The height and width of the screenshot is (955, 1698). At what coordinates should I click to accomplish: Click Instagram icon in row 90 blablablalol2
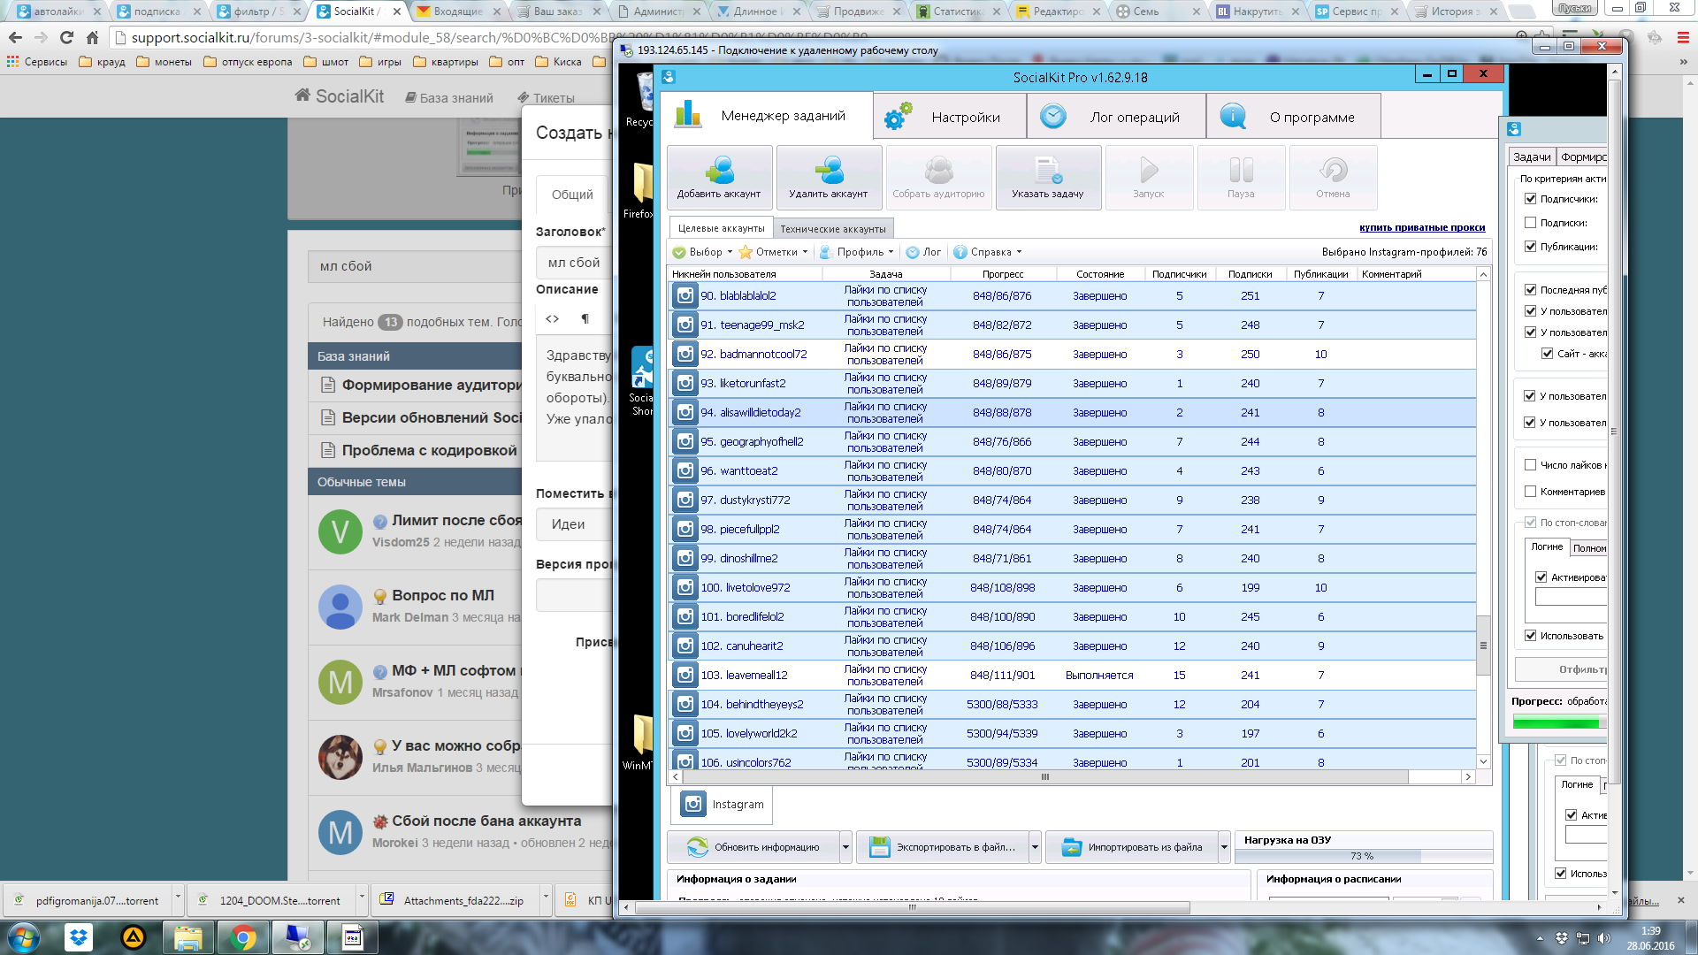[x=685, y=295]
